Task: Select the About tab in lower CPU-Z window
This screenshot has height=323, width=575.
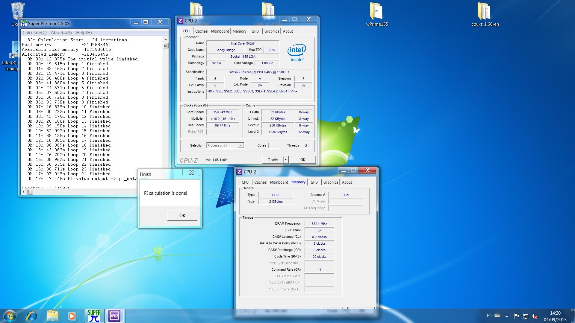Action: point(347,182)
